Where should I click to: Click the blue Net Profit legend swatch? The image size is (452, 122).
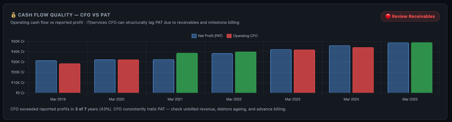coord(194,36)
